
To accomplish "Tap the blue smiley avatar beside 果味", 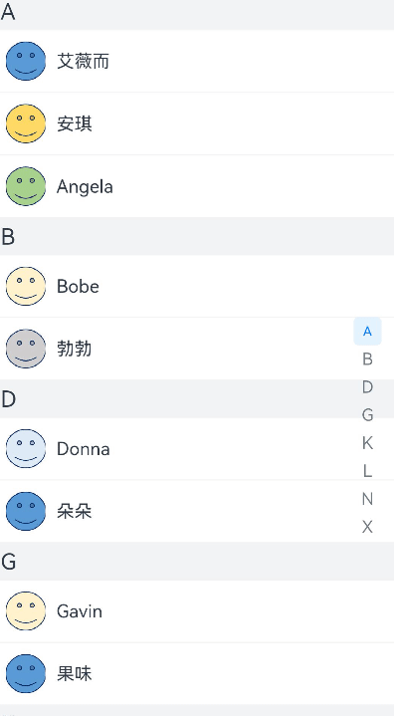I will (26, 674).
